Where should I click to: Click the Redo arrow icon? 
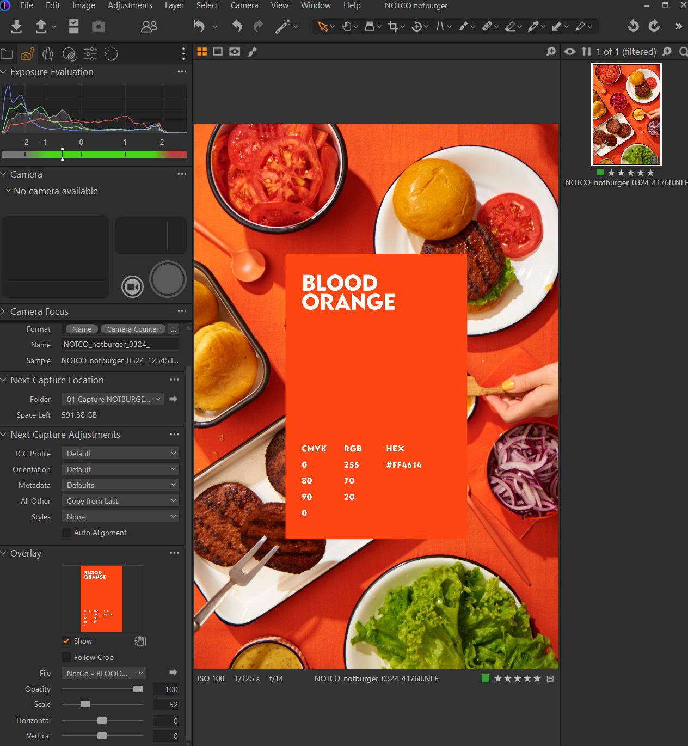point(259,26)
